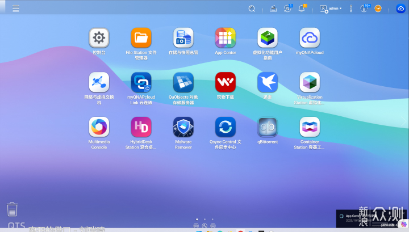Screen dimensions: 409x232
Task: Open the background tasks icon
Action: [273, 9]
